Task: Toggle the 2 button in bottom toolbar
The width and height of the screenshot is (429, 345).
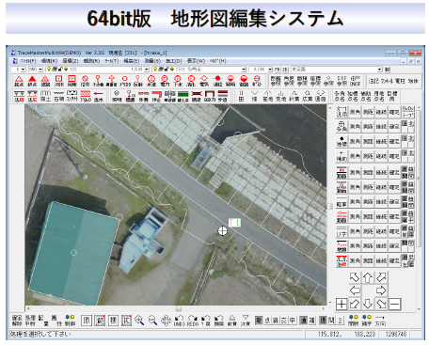Action: [340, 321]
